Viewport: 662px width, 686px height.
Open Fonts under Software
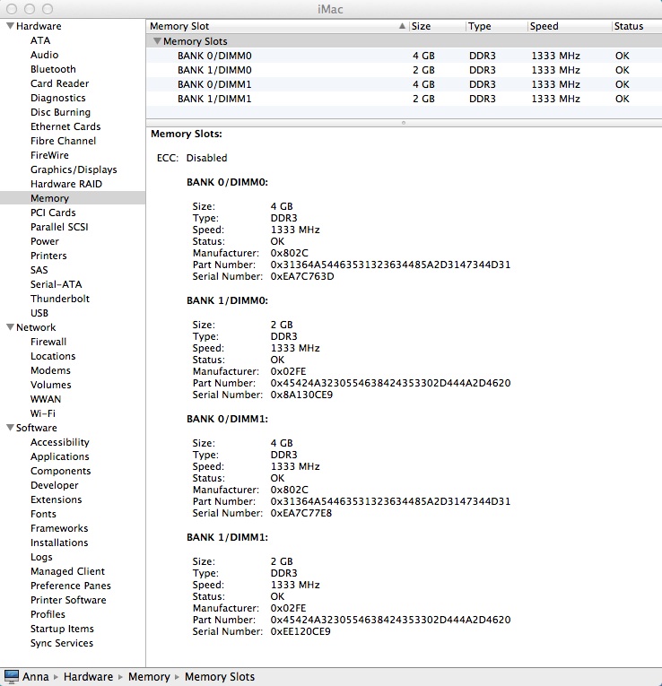click(x=43, y=514)
